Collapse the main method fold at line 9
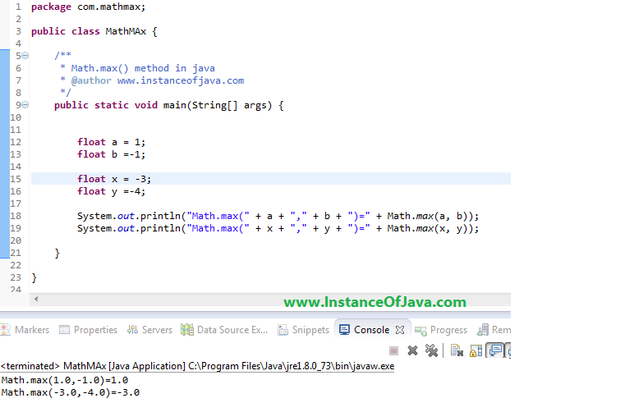This screenshot has height=412, width=634. tap(25, 105)
